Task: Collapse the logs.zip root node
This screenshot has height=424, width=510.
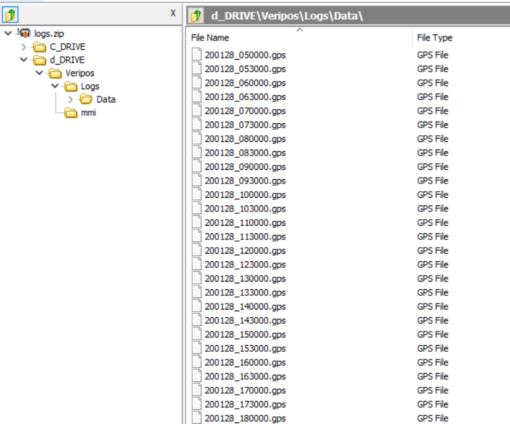Action: pyautogui.click(x=8, y=33)
